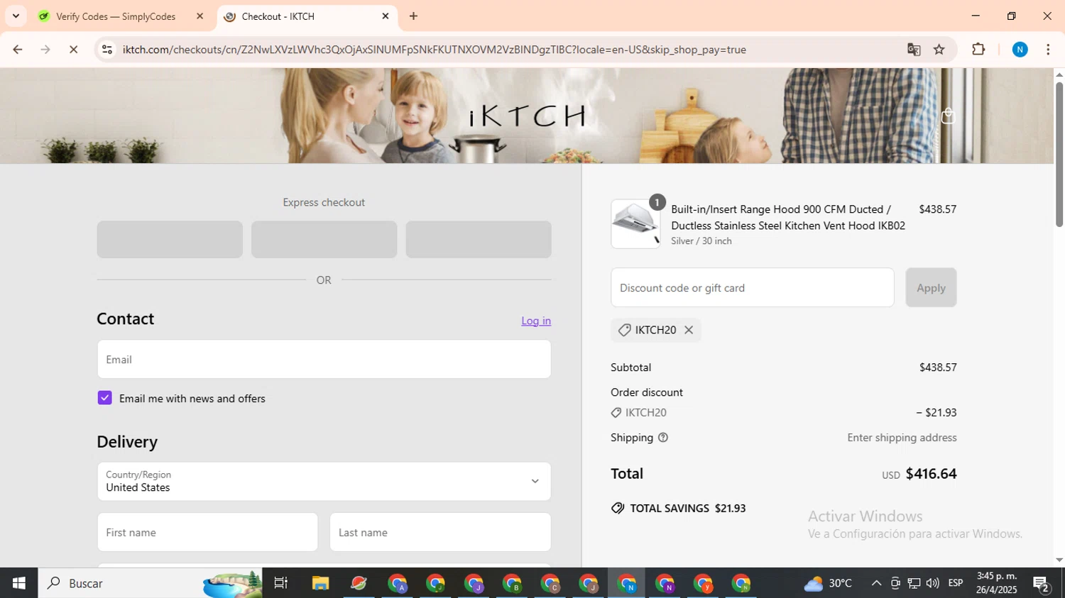The image size is (1065, 598).
Task: Open the volume control in system tray
Action: point(932,583)
